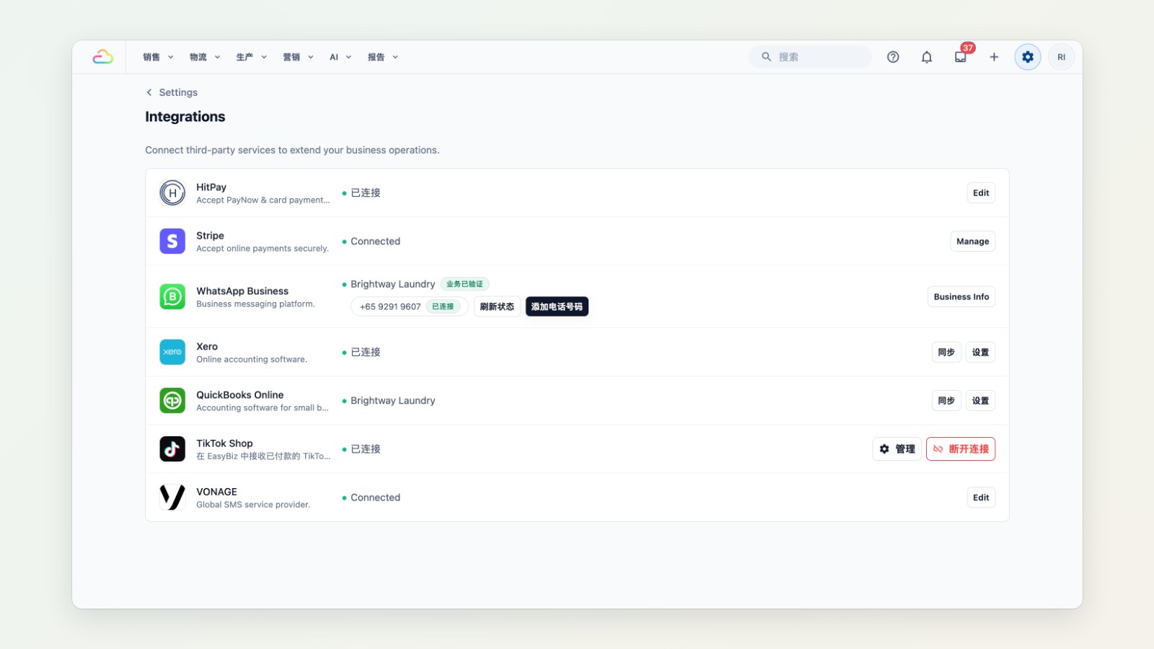Click the 添加电话号码 button
The width and height of the screenshot is (1154, 649).
point(557,306)
